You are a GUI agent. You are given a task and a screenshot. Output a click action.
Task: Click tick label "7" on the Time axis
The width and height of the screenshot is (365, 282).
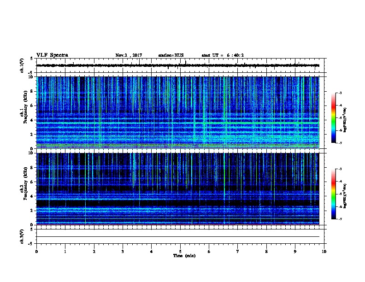pyautogui.click(x=238, y=252)
